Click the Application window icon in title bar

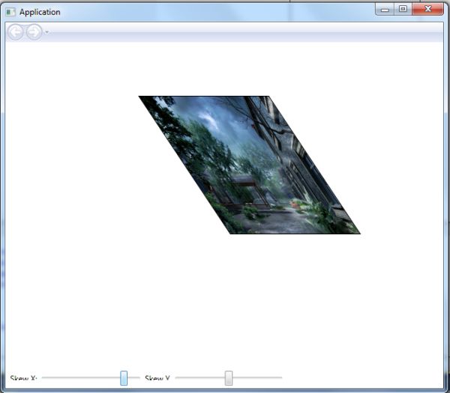10,12
